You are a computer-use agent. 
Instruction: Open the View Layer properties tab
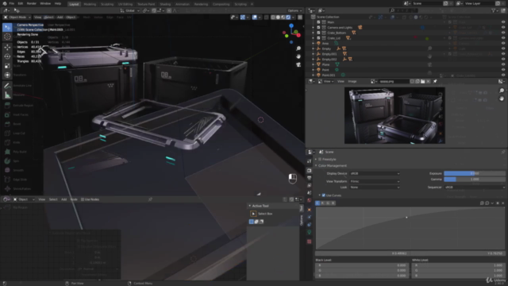[309, 185]
